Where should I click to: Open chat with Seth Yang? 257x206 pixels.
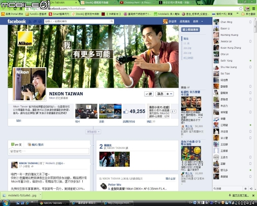(x=233, y=61)
